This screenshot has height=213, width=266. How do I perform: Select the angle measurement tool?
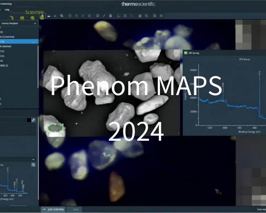click(x=55, y=16)
